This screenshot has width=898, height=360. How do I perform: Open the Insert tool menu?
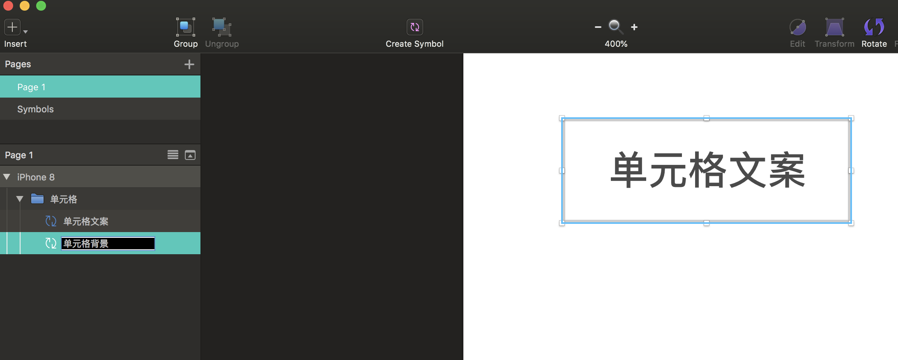pos(12,27)
